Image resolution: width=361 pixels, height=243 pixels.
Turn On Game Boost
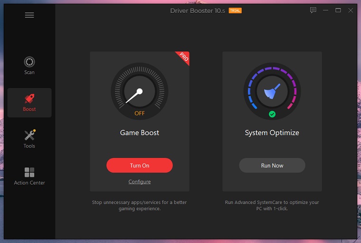pyautogui.click(x=140, y=165)
